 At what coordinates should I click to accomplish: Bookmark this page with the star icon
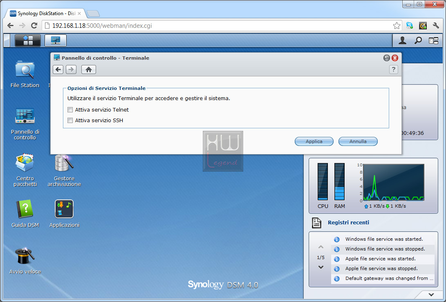pos(397,26)
